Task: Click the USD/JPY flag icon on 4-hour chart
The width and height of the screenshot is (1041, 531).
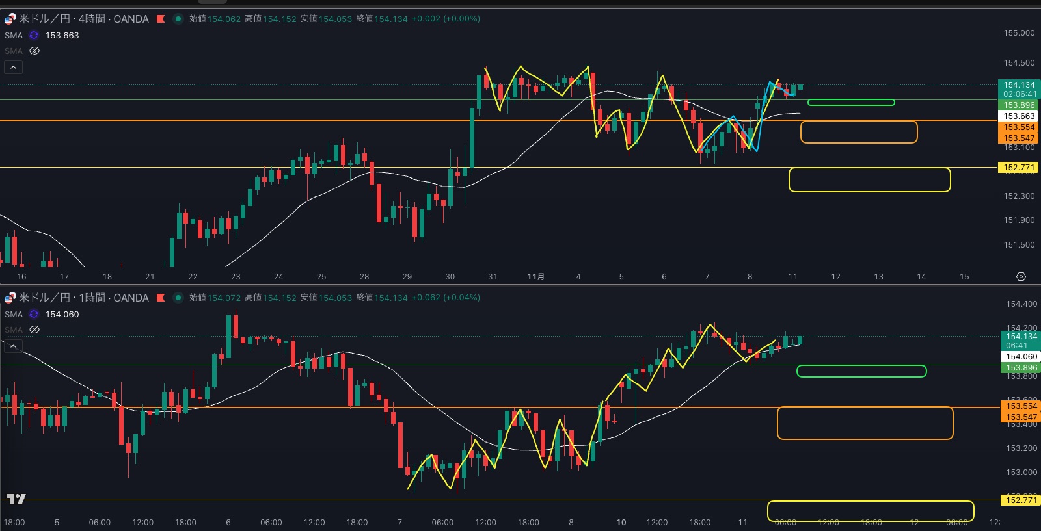Action: coord(10,19)
